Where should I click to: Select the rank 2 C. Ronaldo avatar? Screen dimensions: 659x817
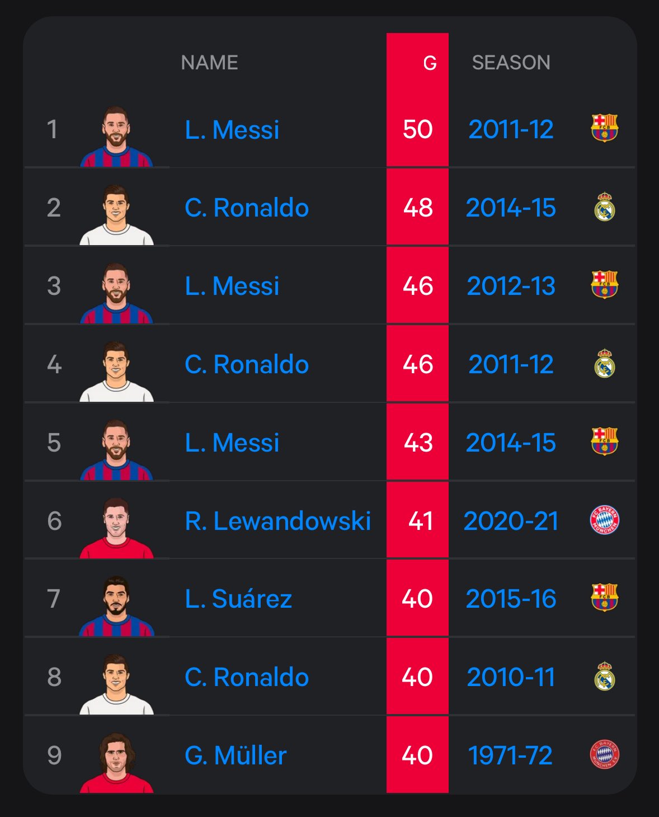pyautogui.click(x=116, y=214)
